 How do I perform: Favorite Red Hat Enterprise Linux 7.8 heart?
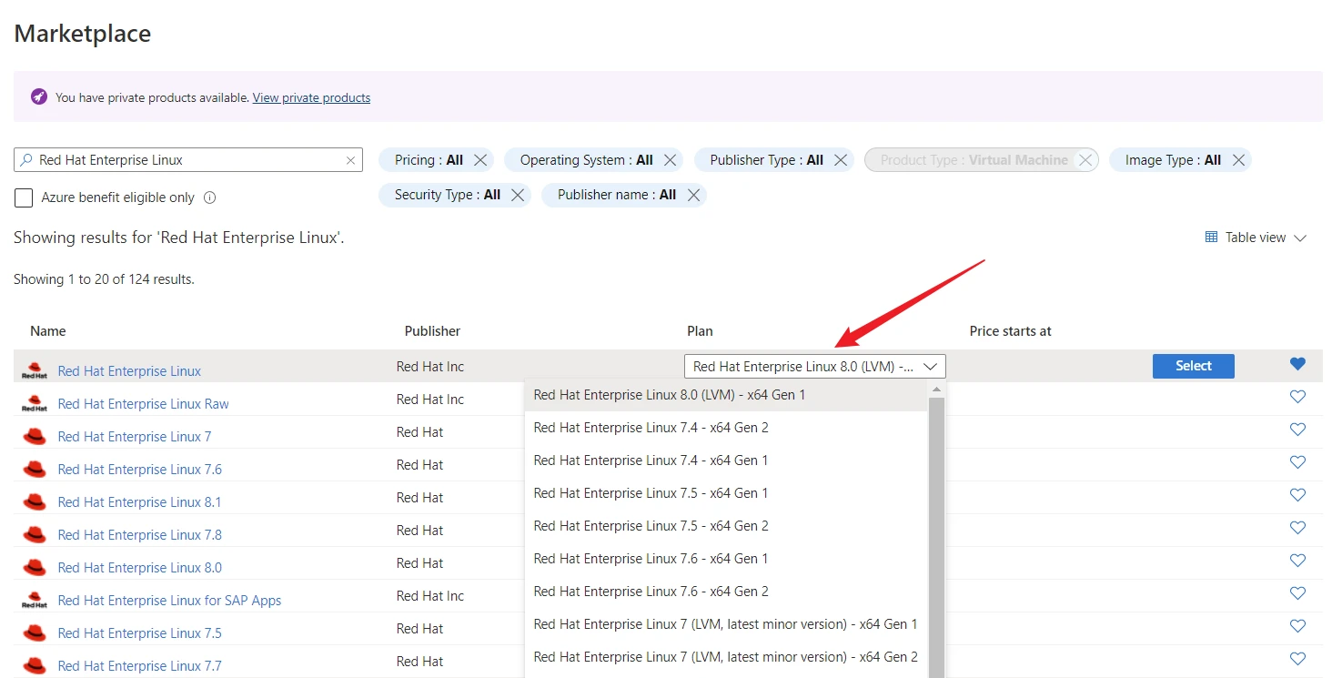point(1297,528)
